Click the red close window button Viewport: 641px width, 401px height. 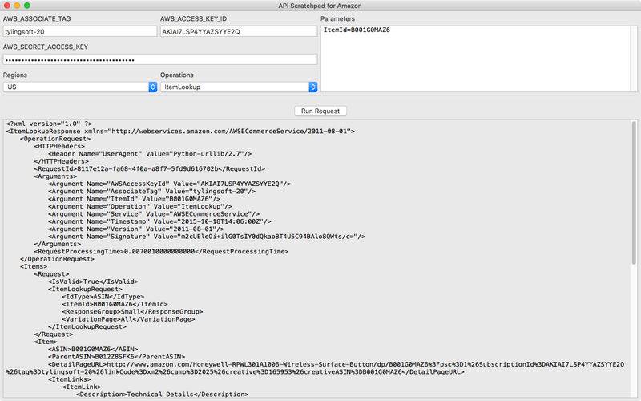[7, 6]
